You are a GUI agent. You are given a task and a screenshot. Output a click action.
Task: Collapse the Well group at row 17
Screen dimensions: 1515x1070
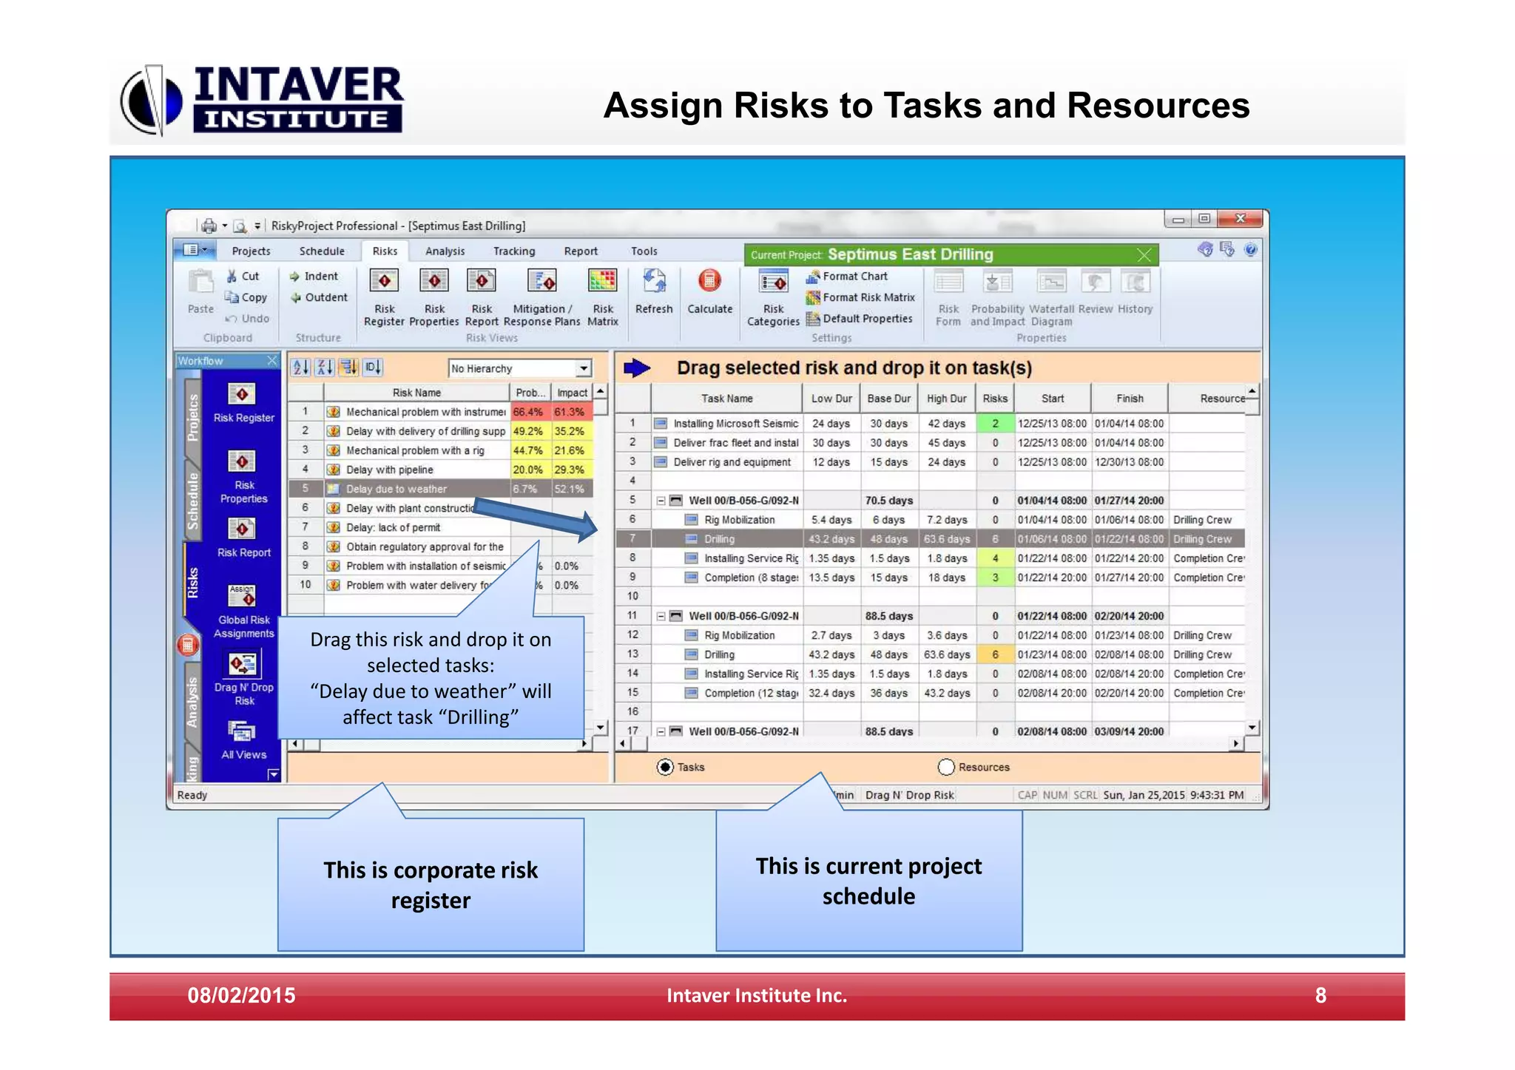click(660, 731)
